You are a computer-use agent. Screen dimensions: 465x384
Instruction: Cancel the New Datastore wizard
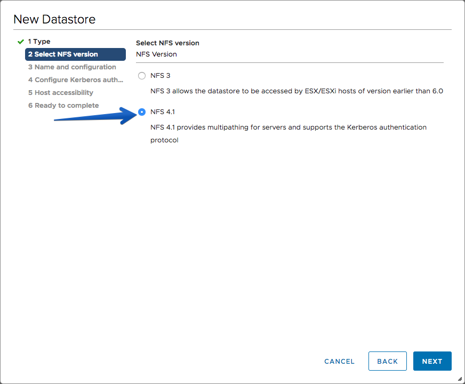click(x=339, y=361)
